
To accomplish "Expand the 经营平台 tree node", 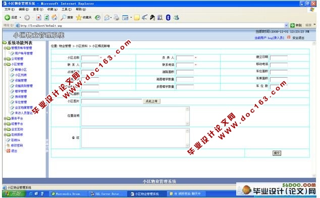I will [5, 124].
